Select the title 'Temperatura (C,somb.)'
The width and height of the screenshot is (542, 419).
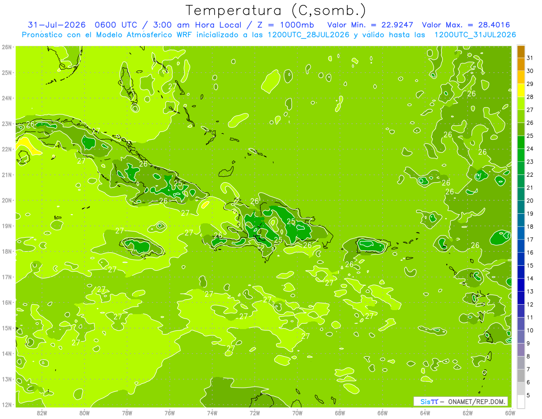point(276,10)
